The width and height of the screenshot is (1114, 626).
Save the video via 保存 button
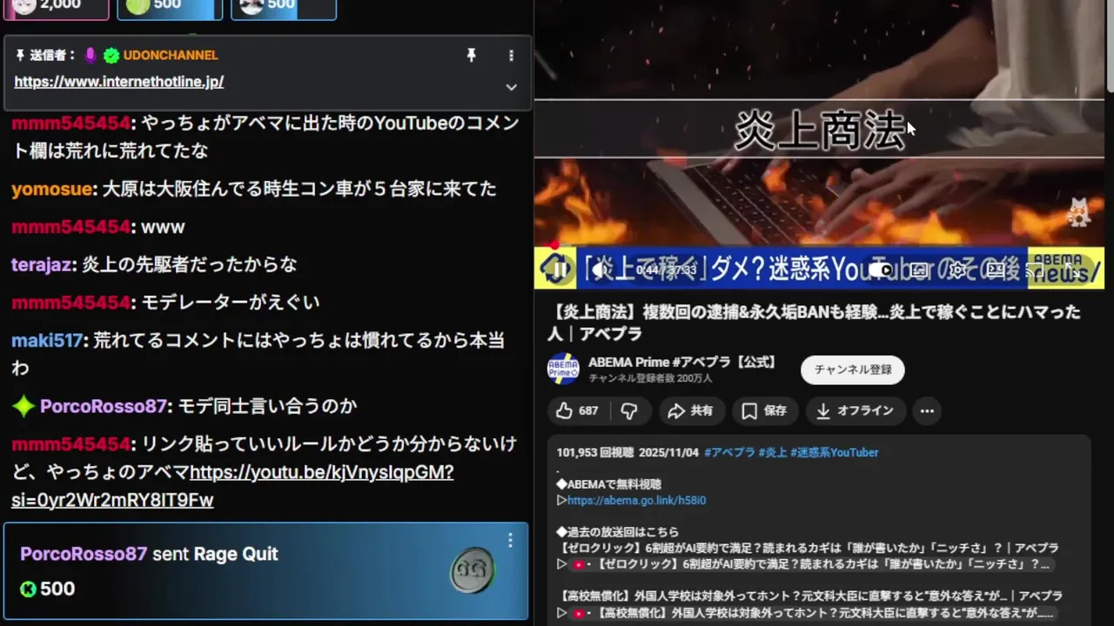(x=764, y=410)
